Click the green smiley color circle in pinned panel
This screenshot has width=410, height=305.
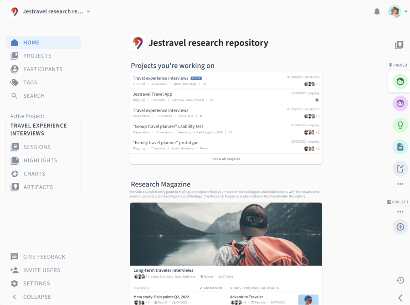click(400, 81)
